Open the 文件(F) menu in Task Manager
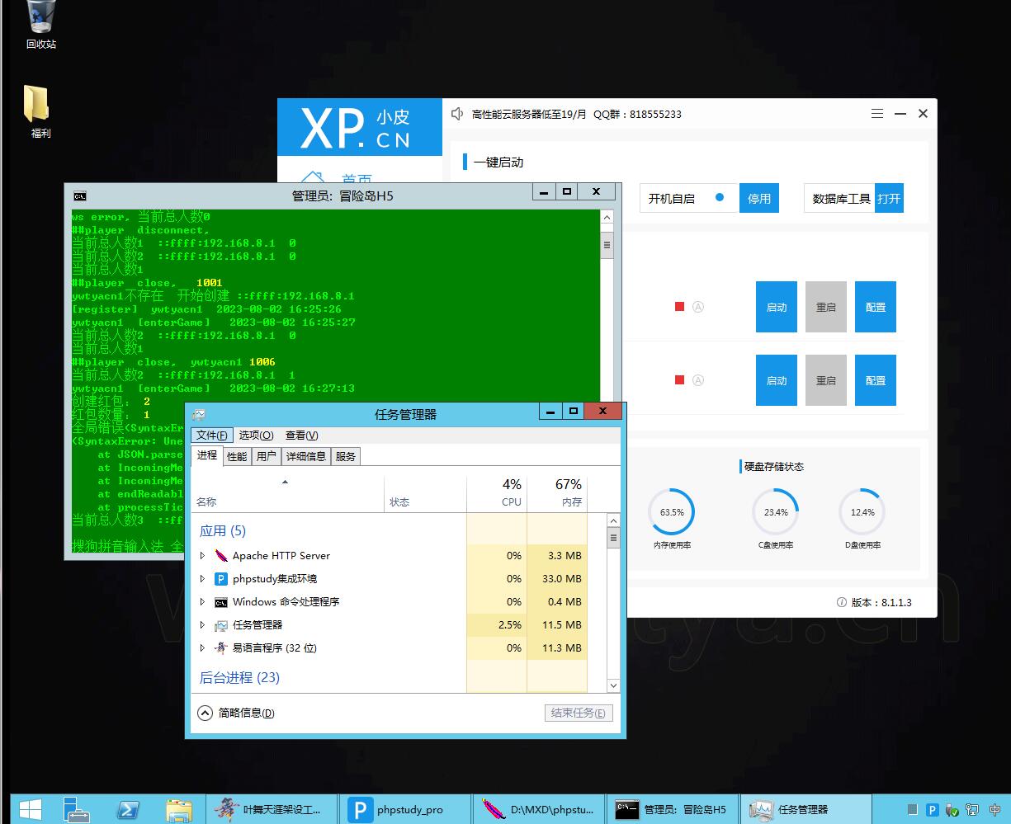The height and width of the screenshot is (824, 1011). pos(212,435)
